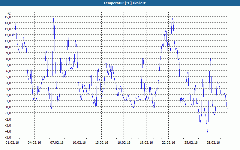Click the 10,0 y-axis label
The image size is (240, 150).
point(8,47)
